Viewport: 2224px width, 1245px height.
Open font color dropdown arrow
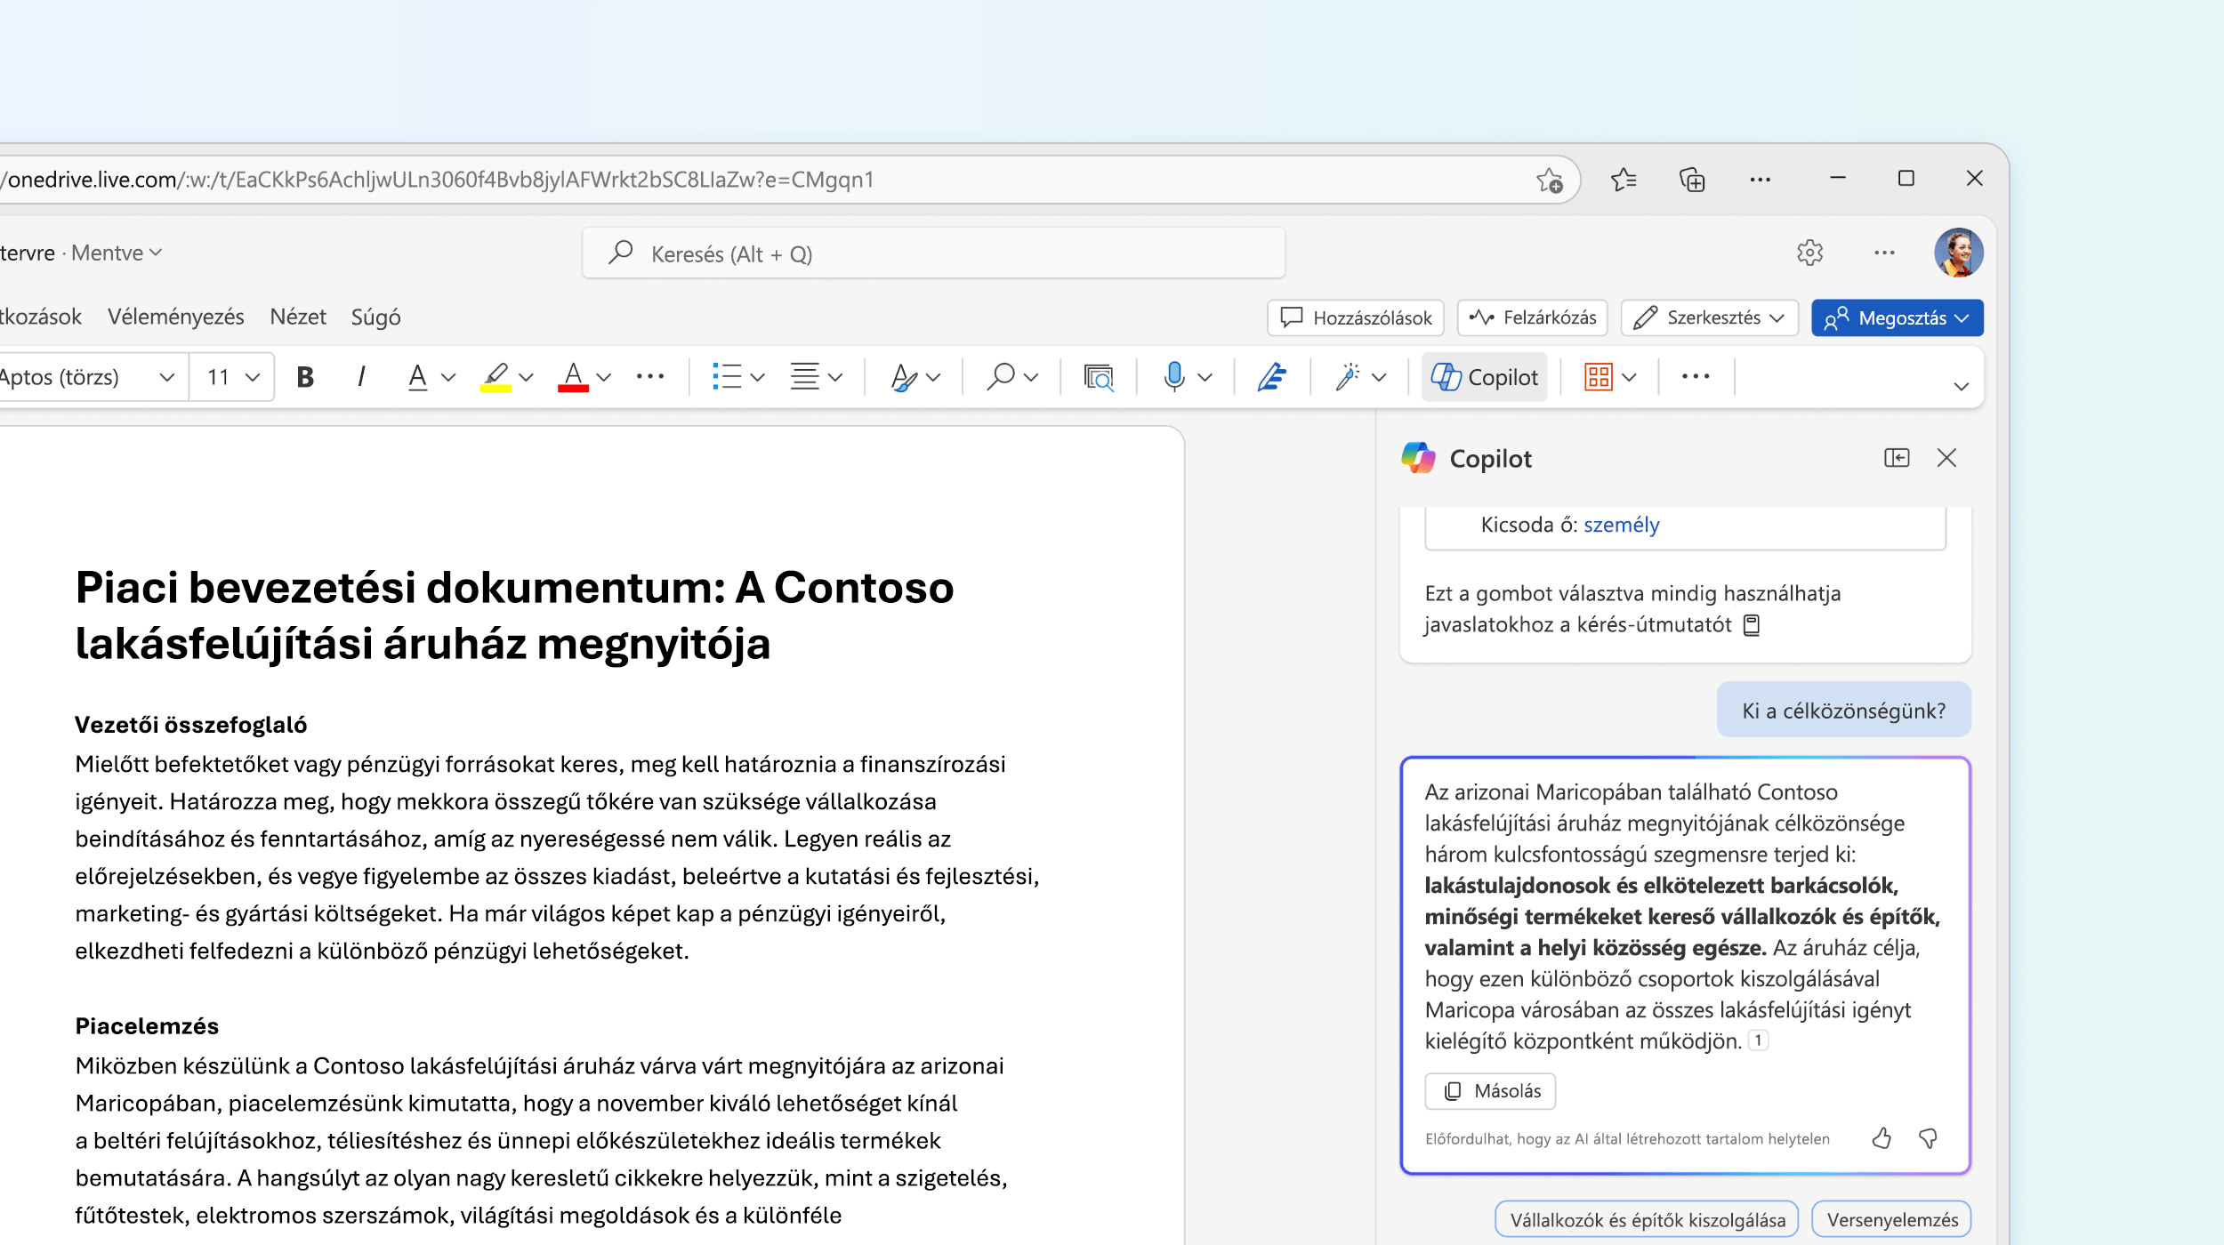(x=605, y=377)
